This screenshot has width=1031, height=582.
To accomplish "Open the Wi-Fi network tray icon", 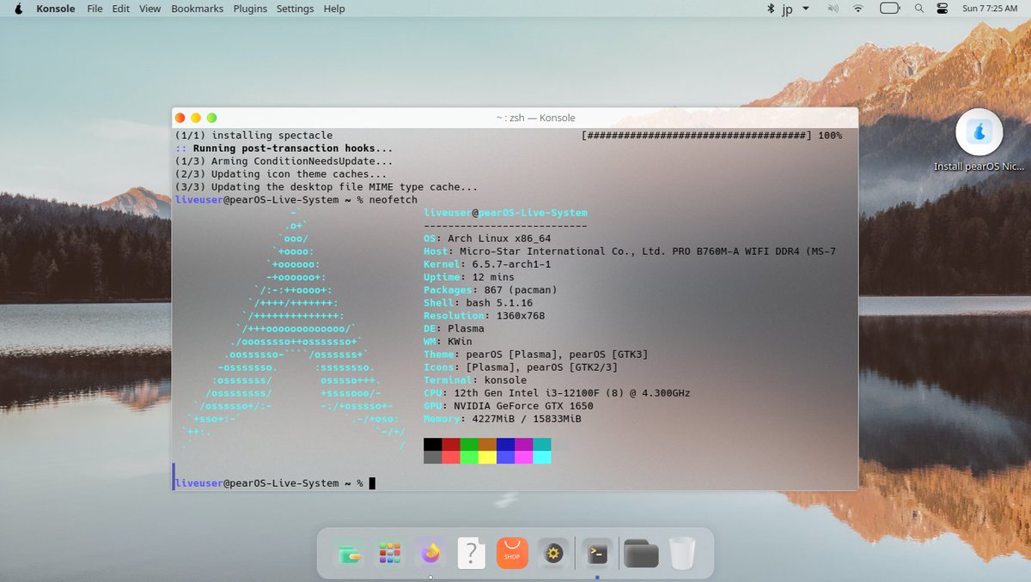I will coord(857,9).
